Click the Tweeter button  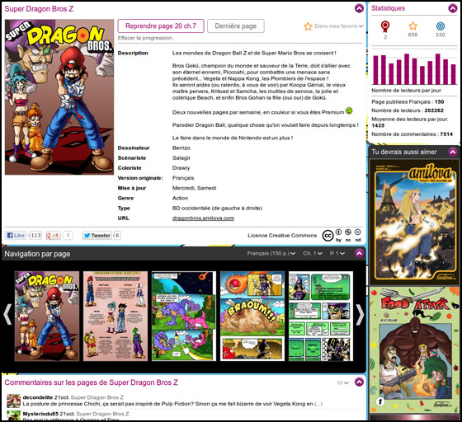pos(97,236)
